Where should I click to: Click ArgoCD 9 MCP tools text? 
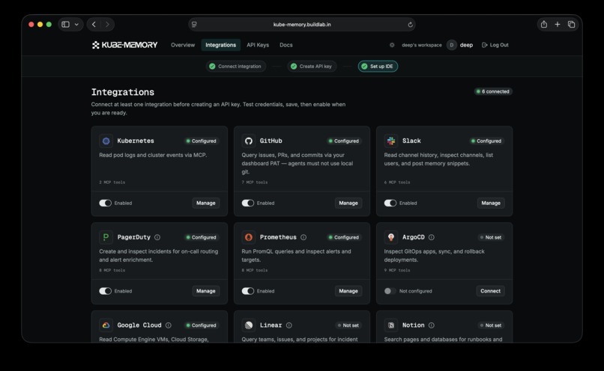click(x=397, y=270)
